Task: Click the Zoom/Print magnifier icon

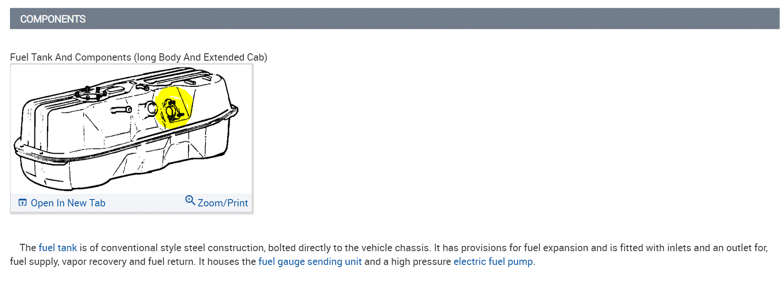Action: (190, 200)
